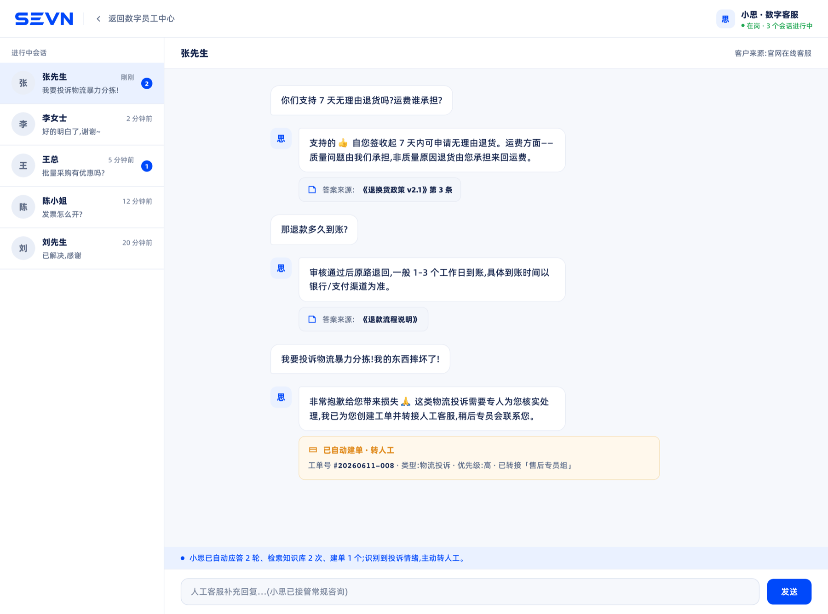Click the SEVN logo
Screen dimensions: 828x614
point(44,19)
